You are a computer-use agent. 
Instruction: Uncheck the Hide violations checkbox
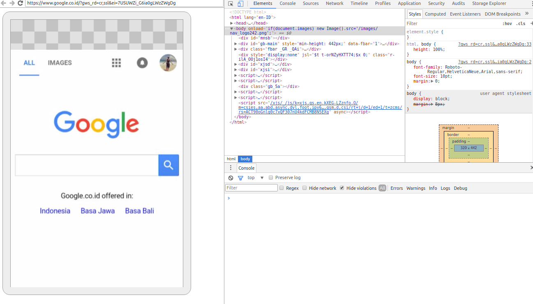[x=342, y=188]
